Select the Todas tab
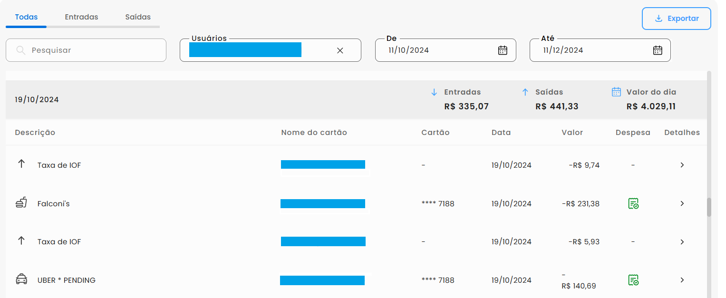Screen dimensions: 726x298 pyautogui.click(x=26, y=17)
